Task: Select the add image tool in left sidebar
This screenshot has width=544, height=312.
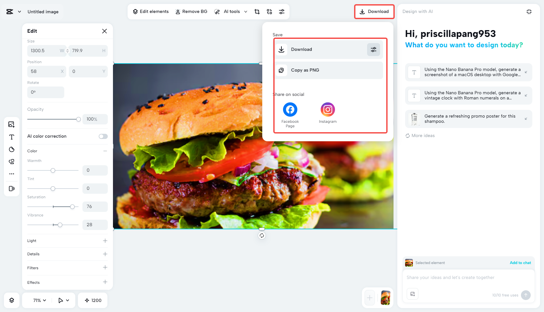Action: (12, 124)
